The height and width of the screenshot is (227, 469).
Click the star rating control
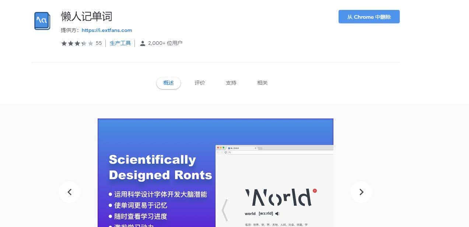point(76,43)
